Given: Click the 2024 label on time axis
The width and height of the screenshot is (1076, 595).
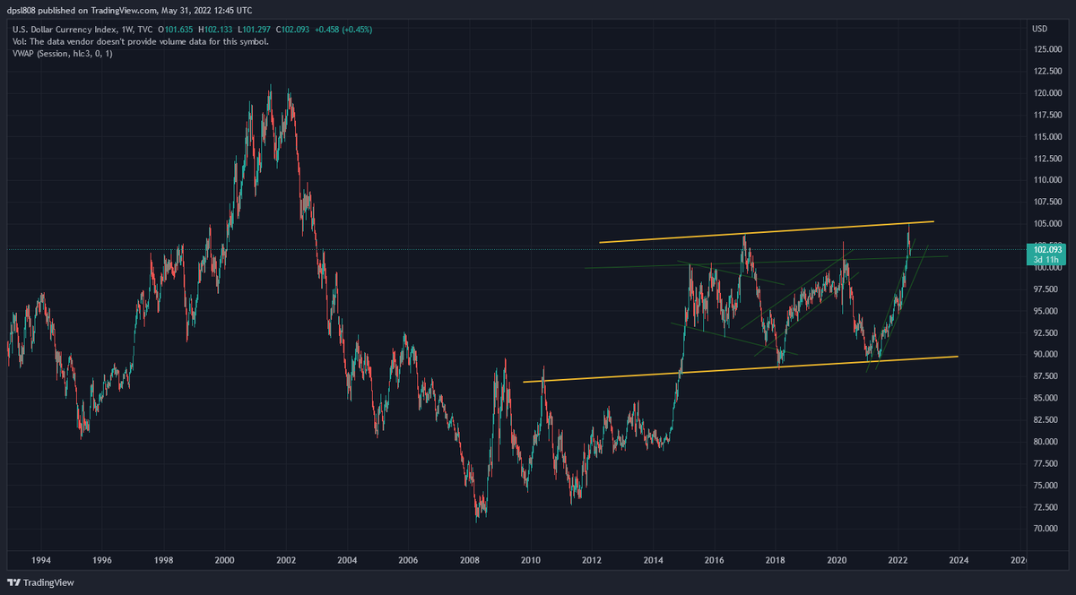Looking at the screenshot, I should point(959,561).
